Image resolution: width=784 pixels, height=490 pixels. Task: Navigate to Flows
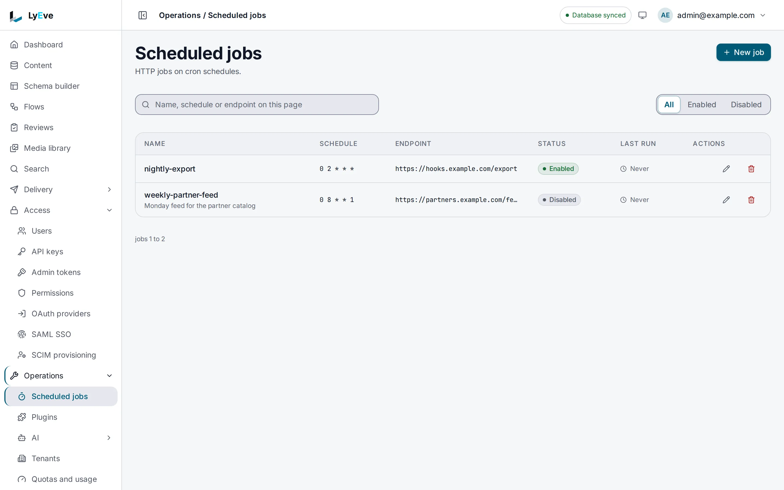coord(61,107)
